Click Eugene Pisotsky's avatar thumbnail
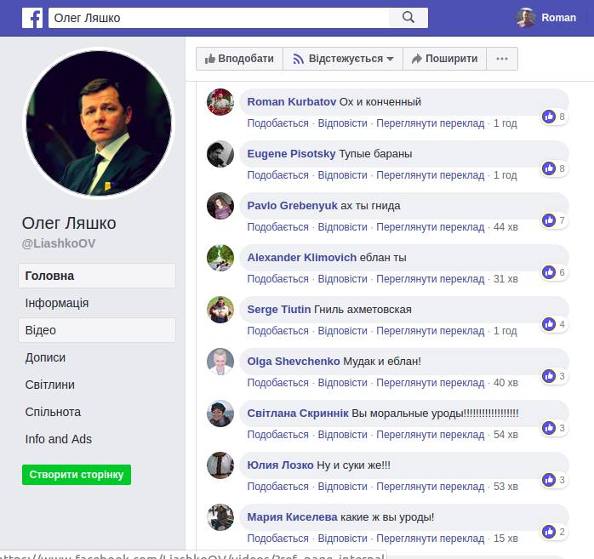 pyautogui.click(x=220, y=154)
